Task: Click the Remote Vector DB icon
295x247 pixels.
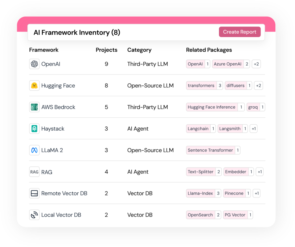Action: click(34, 193)
